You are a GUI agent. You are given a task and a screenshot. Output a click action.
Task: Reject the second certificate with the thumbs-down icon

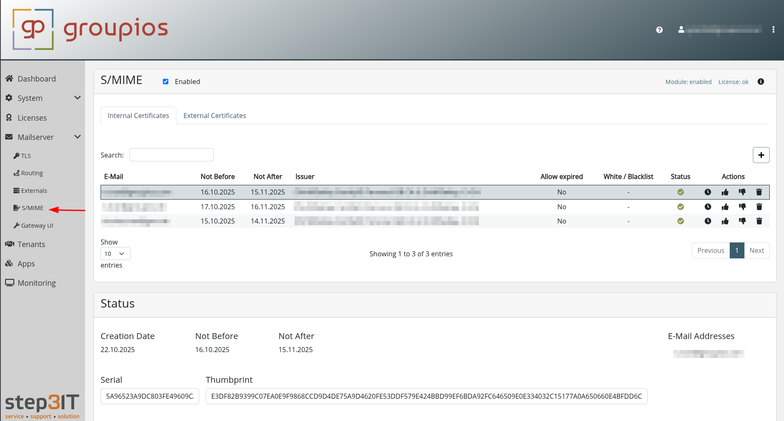[742, 207]
